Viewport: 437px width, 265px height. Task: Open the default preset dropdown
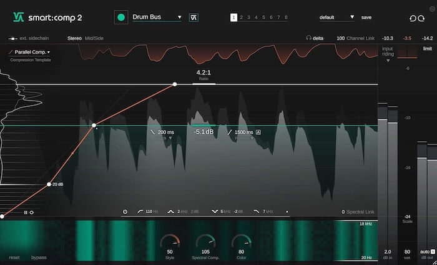click(x=336, y=17)
